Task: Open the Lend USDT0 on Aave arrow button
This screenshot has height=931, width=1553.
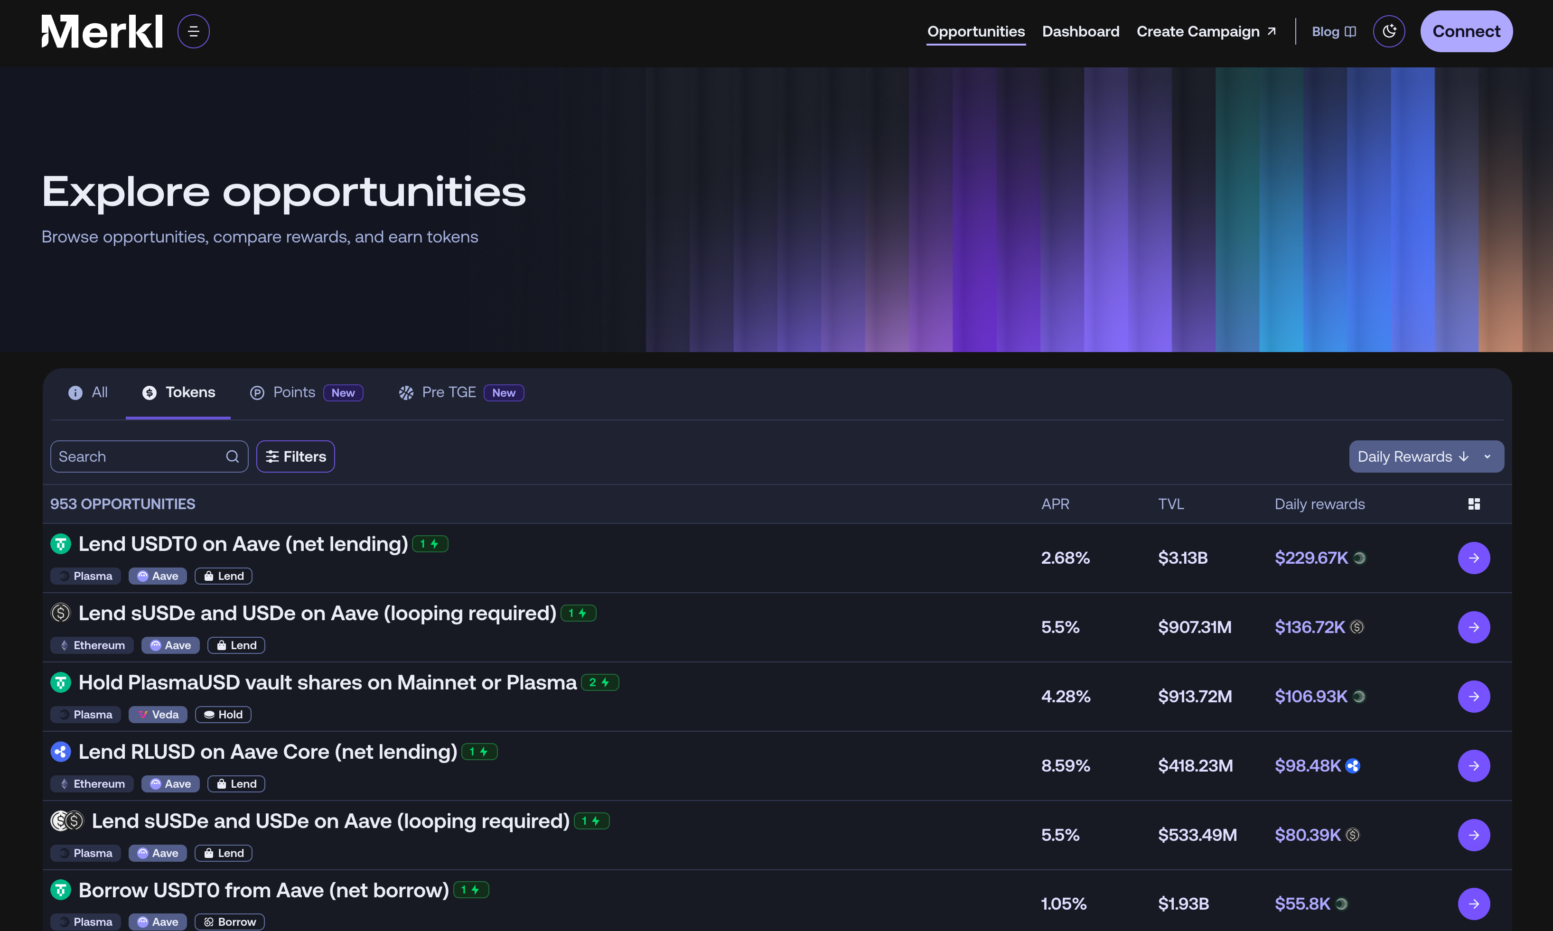Action: 1473,558
